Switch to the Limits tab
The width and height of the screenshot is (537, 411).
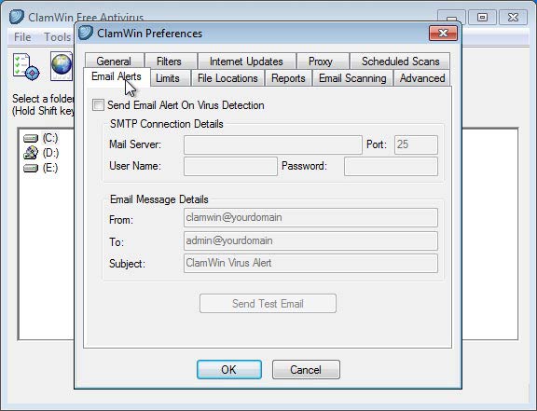(170, 78)
